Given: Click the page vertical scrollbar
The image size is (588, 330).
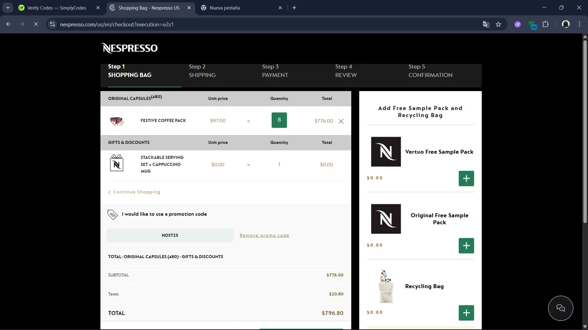Looking at the screenshot, I should click(585, 131).
